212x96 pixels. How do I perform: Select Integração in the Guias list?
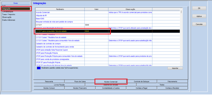[x=16, y=9]
